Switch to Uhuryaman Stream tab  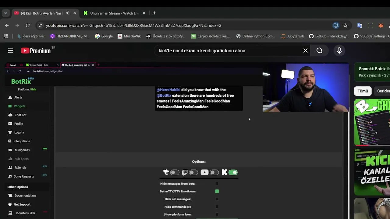pos(114,13)
